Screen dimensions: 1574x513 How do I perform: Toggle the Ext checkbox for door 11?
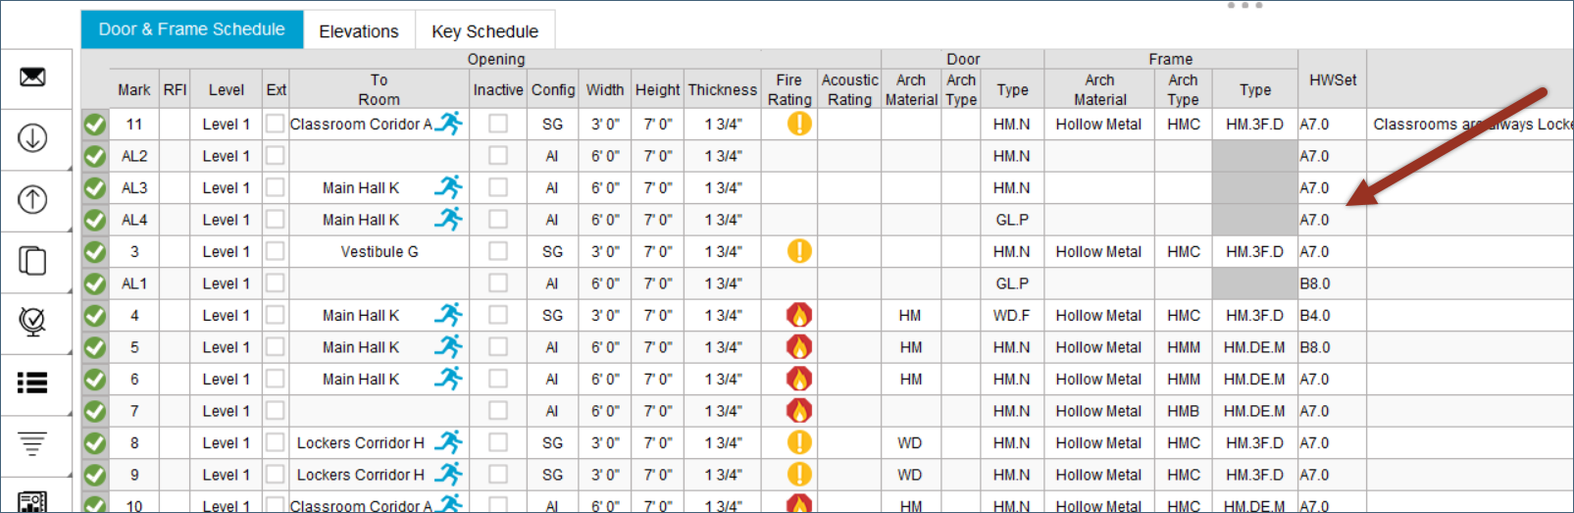click(276, 125)
